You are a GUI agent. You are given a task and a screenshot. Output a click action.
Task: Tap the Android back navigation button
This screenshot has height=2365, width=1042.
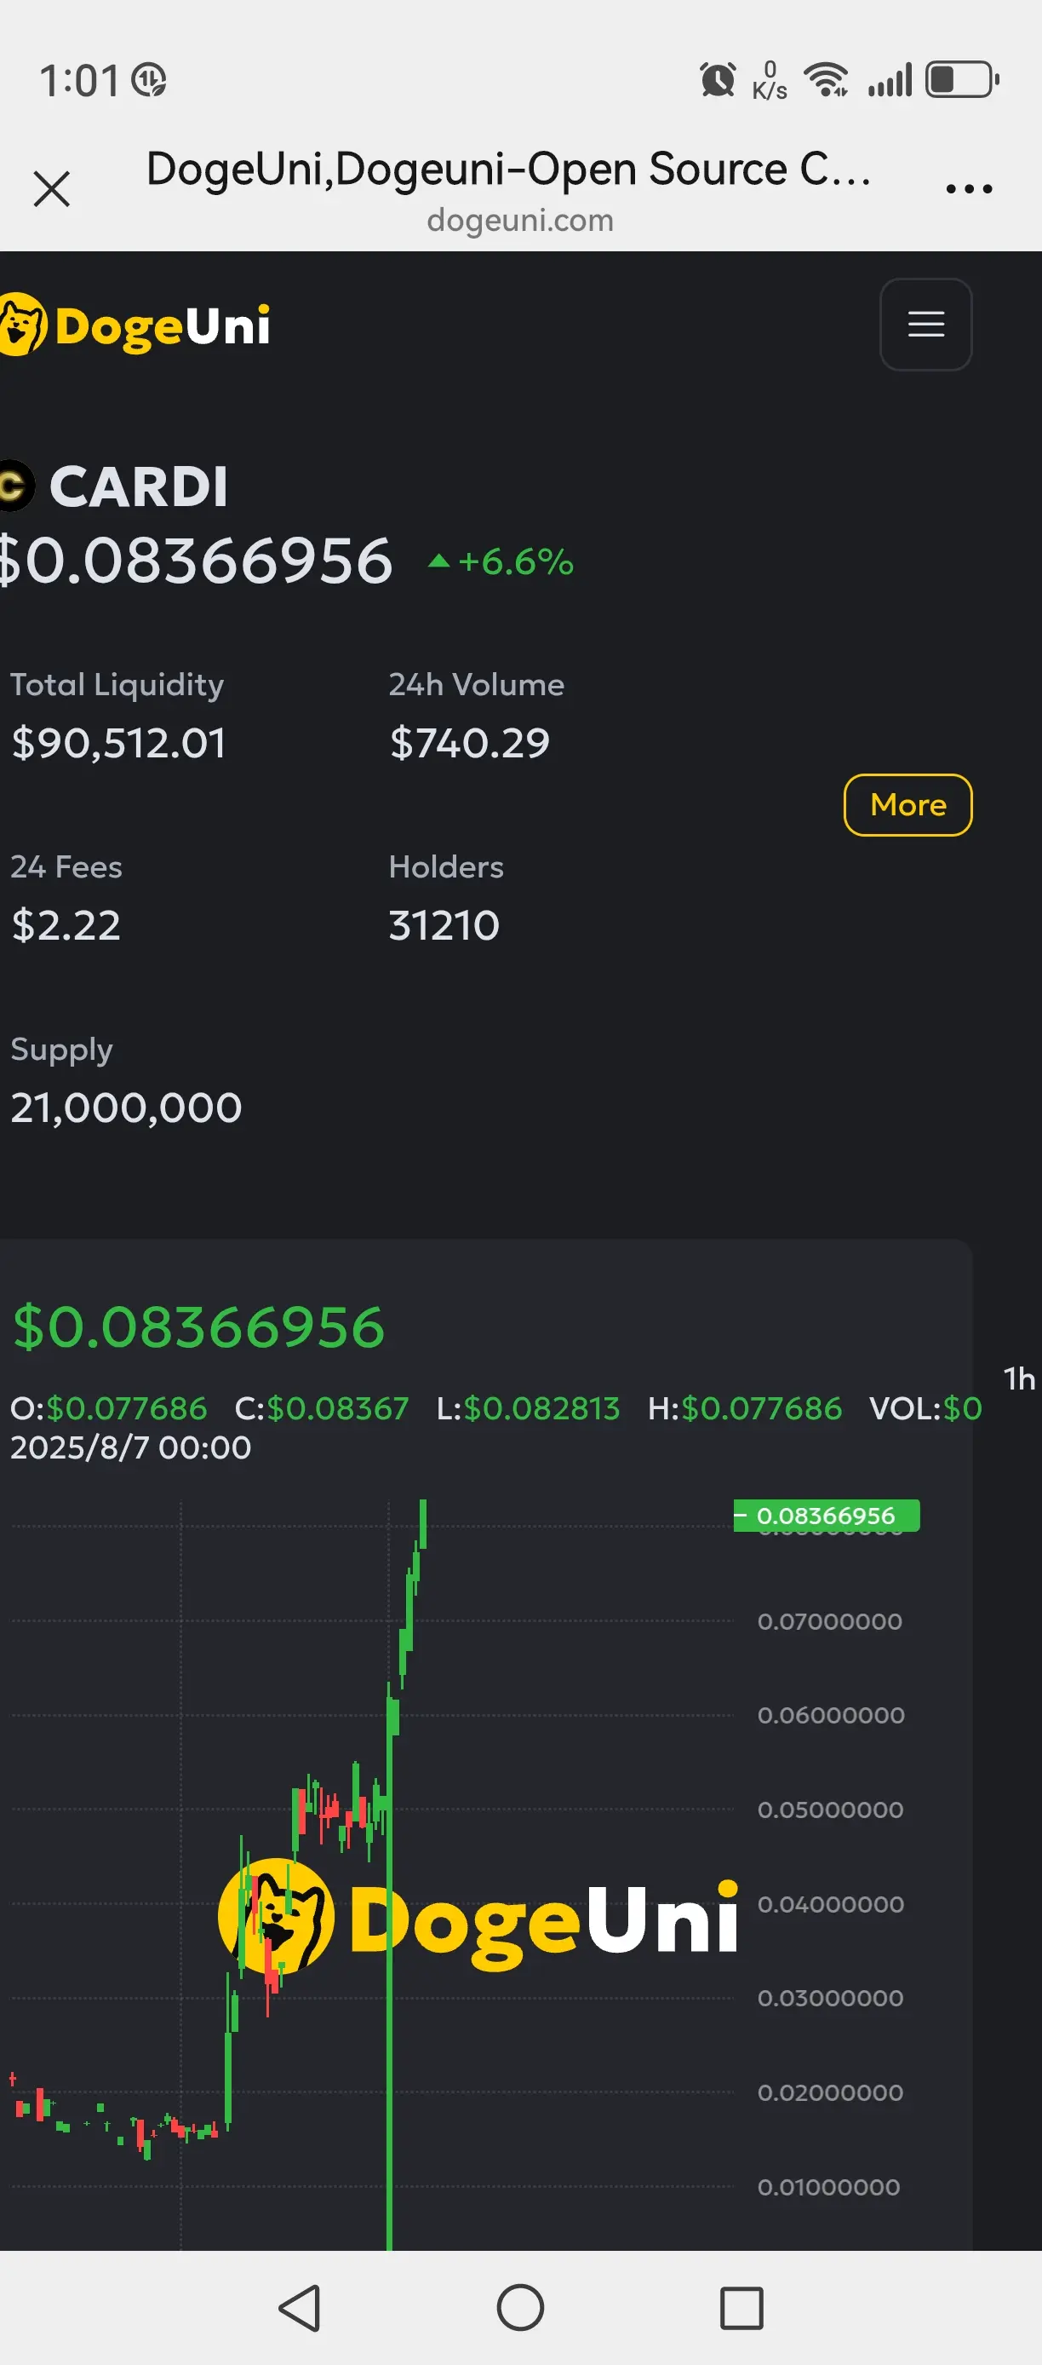coord(300,2308)
